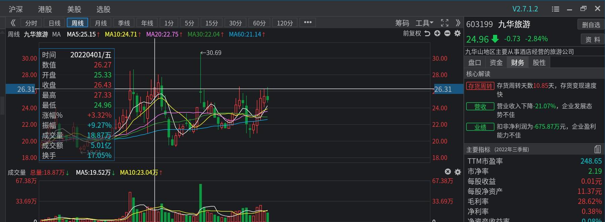
Task: Close the volume indicator panel
Action: point(448,172)
